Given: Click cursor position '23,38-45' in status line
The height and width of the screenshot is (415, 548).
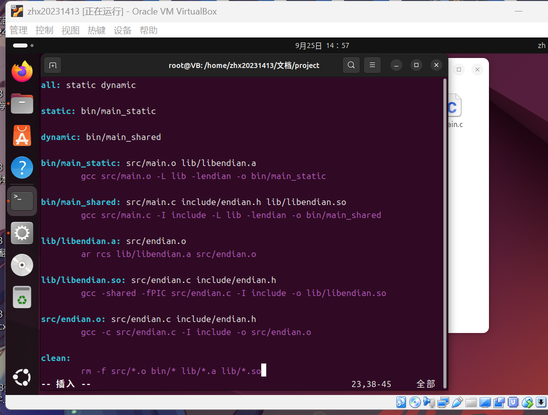Looking at the screenshot, I should click(x=371, y=384).
